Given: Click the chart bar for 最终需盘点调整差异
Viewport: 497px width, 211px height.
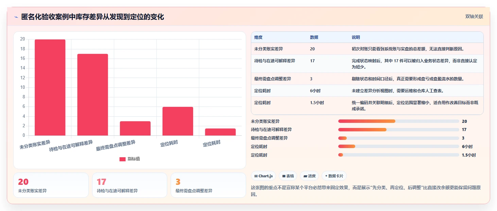Looking at the screenshot, I should pos(135,128).
